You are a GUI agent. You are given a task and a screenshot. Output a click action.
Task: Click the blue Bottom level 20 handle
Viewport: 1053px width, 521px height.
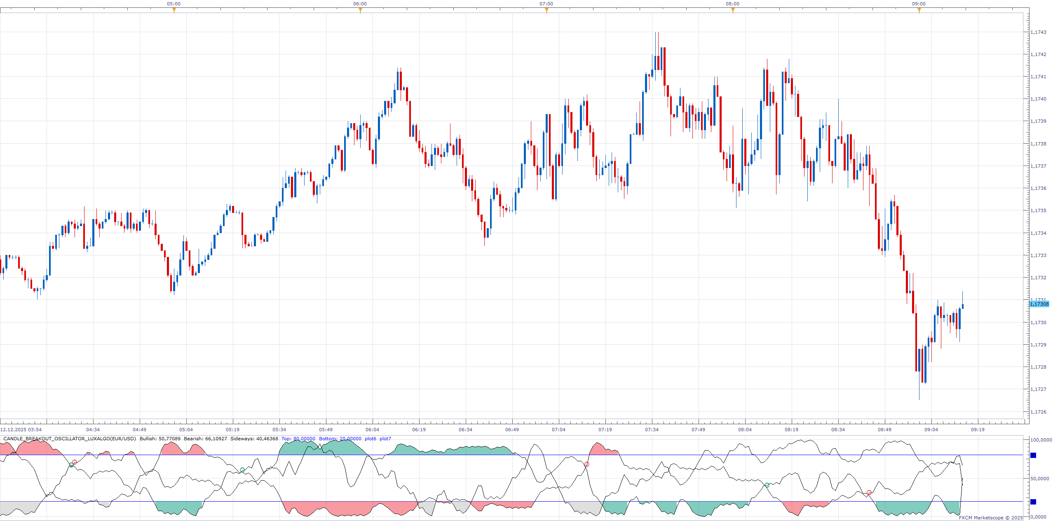tap(1033, 502)
